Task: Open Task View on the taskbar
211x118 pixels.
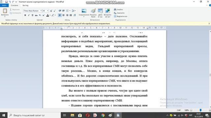Action: pos(65,115)
